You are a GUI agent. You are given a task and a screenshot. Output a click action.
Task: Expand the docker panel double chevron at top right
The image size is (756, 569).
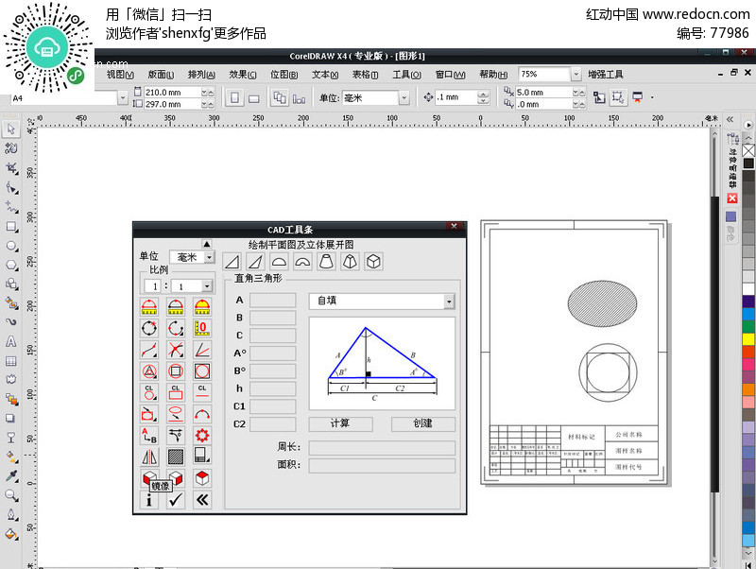pos(730,119)
